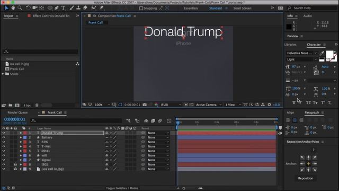The image size is (339, 191).
Task: Select the Rotation tool
Action: point(28,8)
